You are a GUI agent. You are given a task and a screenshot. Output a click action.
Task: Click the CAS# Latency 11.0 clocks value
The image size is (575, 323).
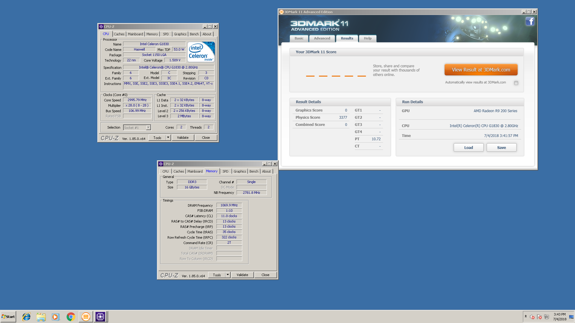(229, 216)
